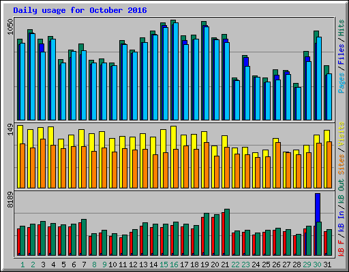
Task: Click day 30 on the x-axis
Action: pos(317,265)
